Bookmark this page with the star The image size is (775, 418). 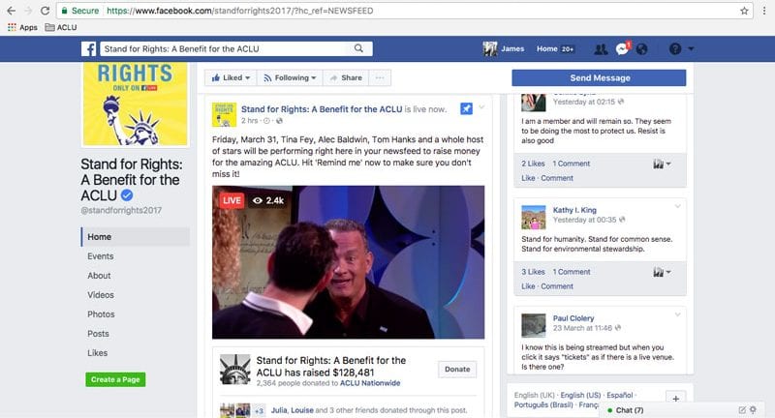(x=743, y=11)
